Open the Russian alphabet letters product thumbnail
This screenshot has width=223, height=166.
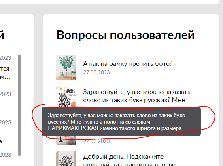(x=66, y=97)
